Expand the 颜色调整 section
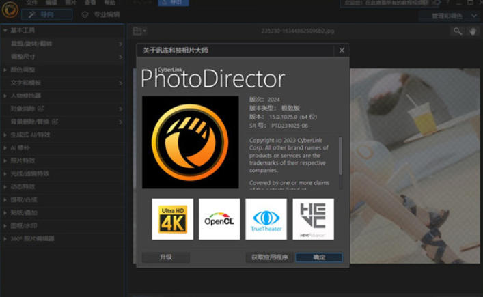 pos(63,70)
